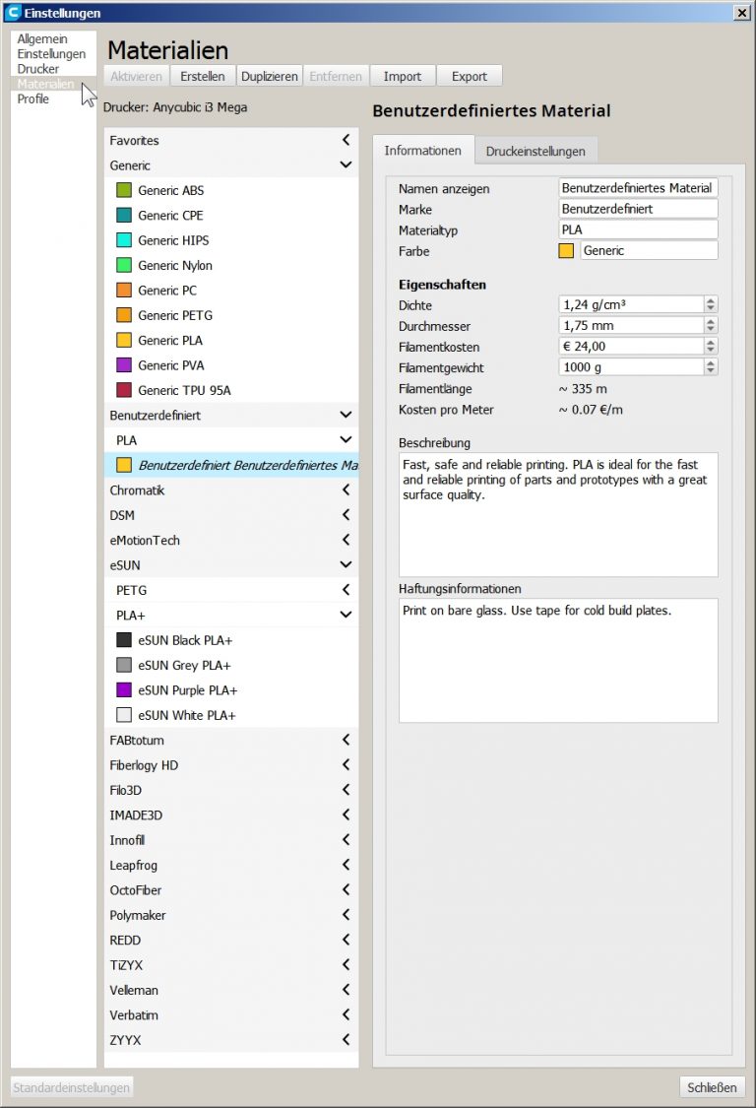Increase Filamentgewicht with up arrow
Viewport: 756px width, 1108px height.
pos(711,362)
